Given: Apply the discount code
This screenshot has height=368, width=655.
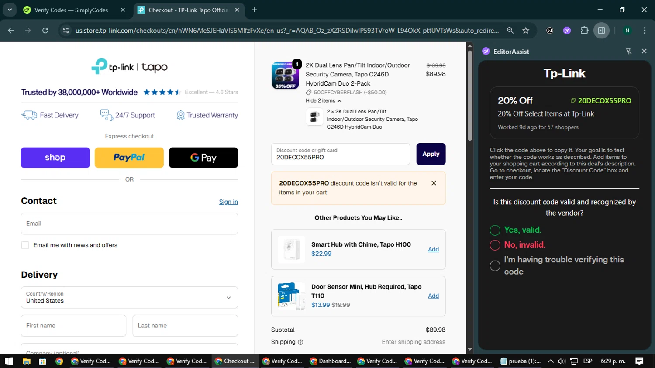Looking at the screenshot, I should point(431,154).
